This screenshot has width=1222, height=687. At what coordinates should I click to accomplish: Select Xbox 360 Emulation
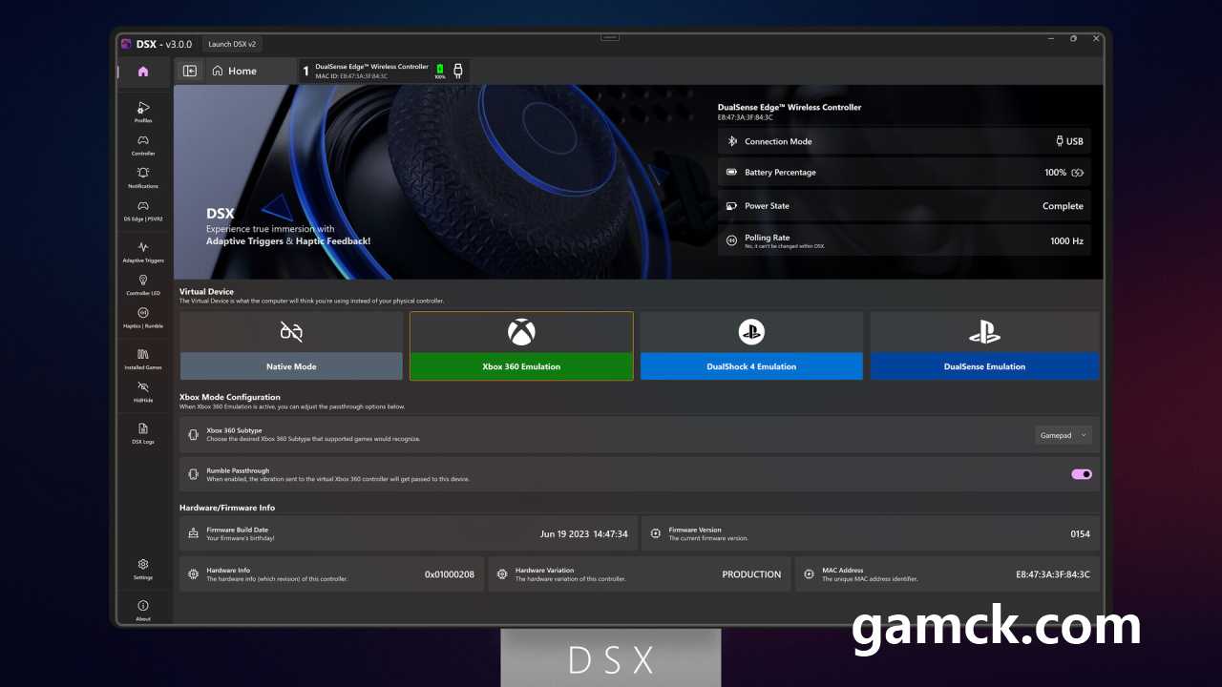[x=521, y=345]
